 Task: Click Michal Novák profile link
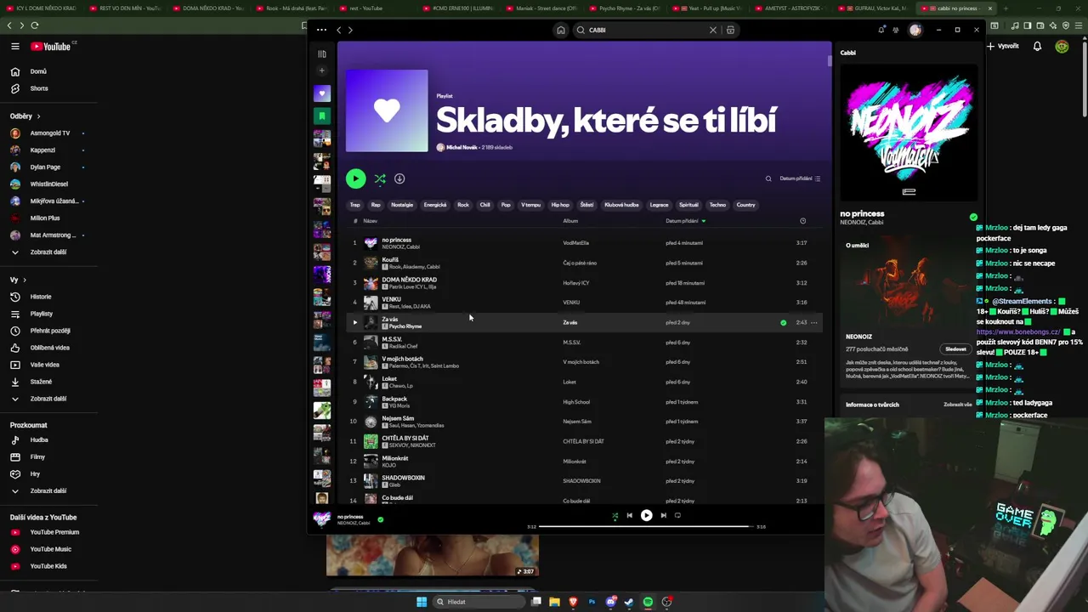pyautogui.click(x=462, y=148)
